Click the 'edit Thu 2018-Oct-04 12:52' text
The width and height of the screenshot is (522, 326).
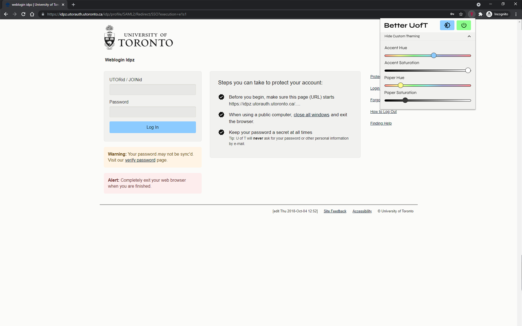point(295,211)
